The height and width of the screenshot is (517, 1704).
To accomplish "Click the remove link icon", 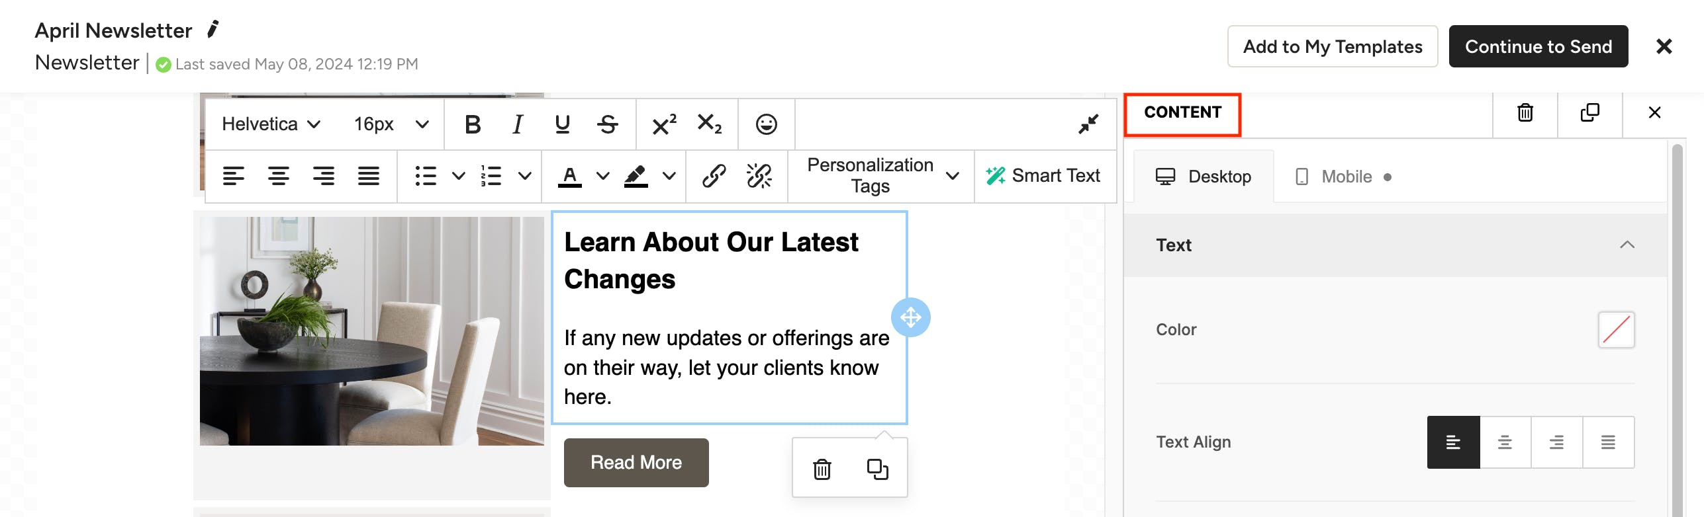I will tap(759, 176).
